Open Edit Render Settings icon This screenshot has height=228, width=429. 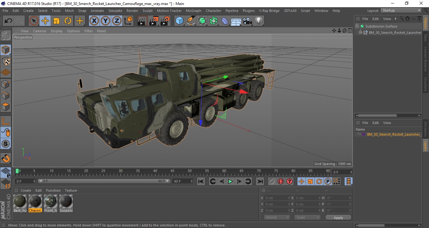tap(165, 21)
